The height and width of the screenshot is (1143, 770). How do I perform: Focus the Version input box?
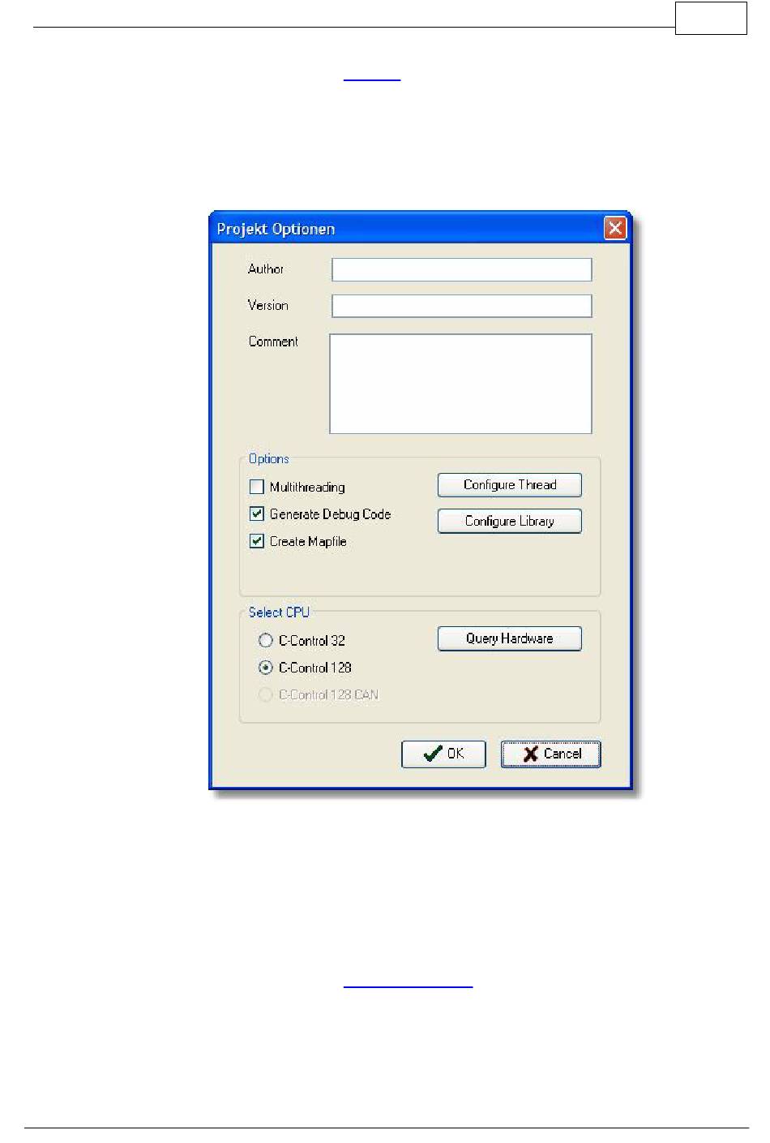[x=461, y=306]
